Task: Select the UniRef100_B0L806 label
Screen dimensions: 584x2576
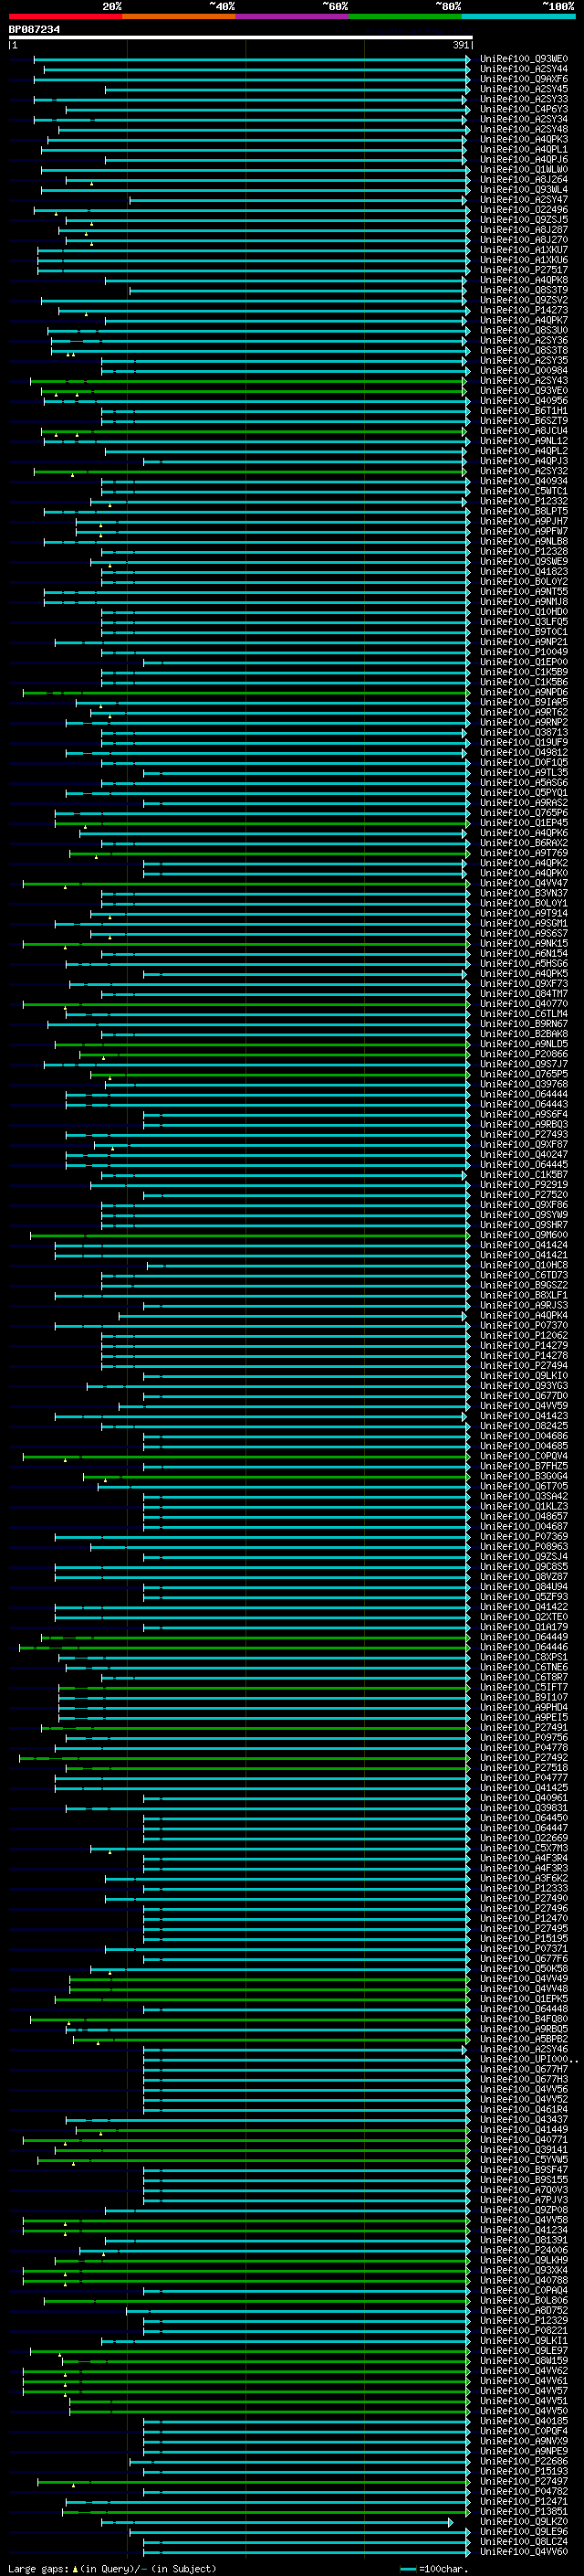Action: pos(523,2300)
